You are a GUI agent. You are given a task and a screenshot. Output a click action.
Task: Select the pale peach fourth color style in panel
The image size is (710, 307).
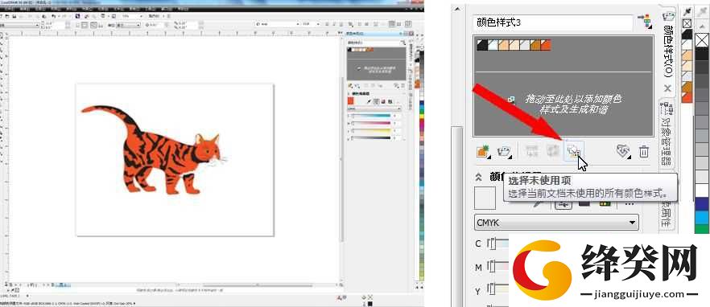pyautogui.click(x=514, y=45)
